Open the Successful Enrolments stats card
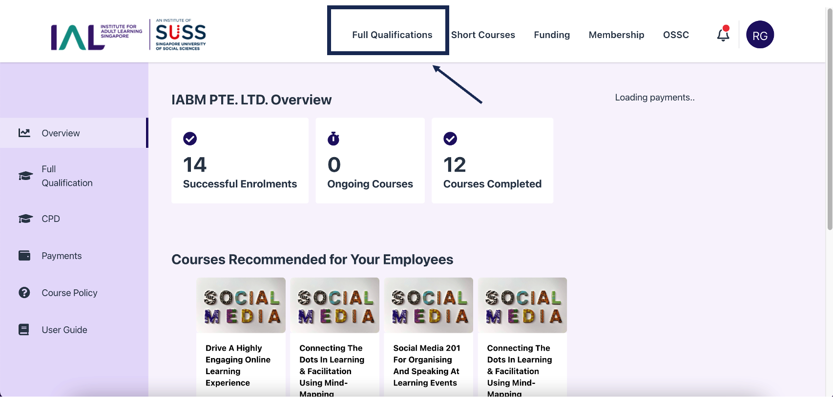 click(240, 160)
